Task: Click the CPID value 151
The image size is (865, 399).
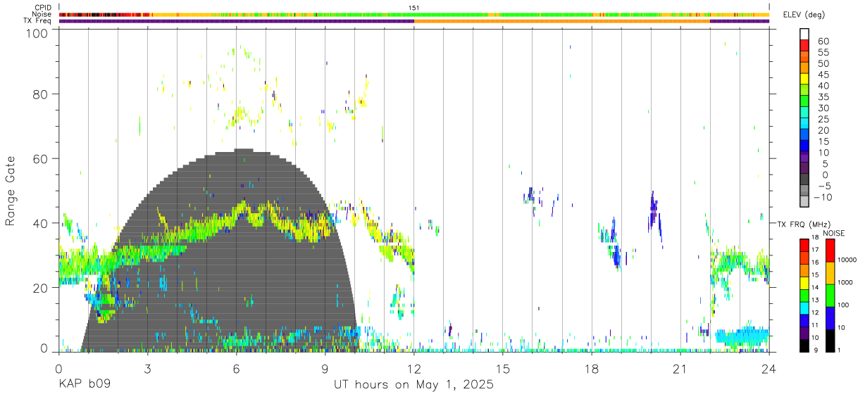Action: point(413,8)
